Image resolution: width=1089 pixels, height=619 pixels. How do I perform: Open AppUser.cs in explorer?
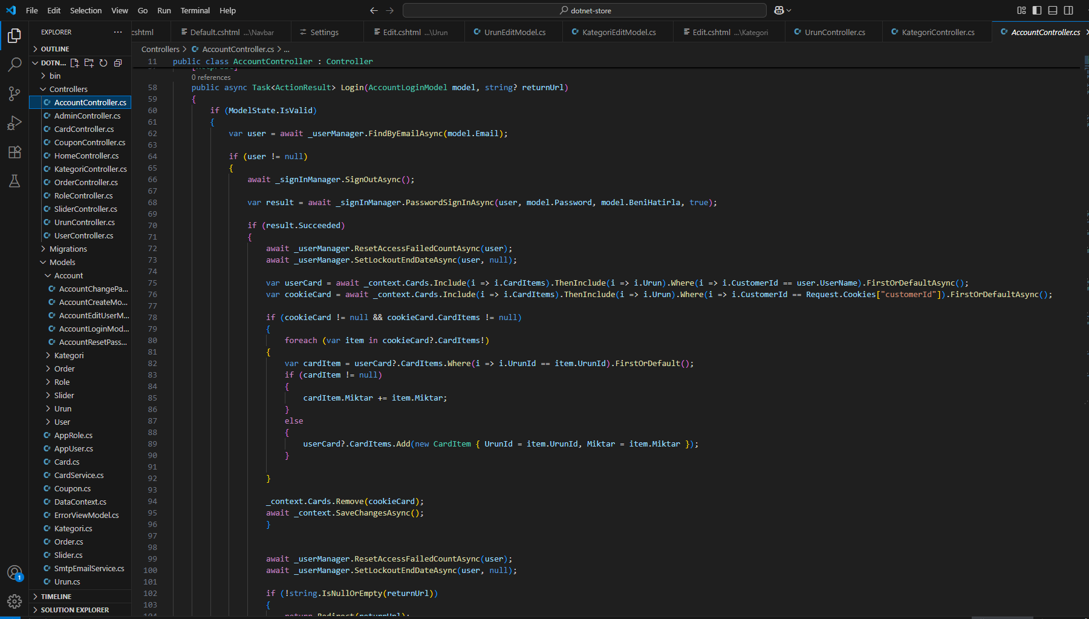[80, 448]
